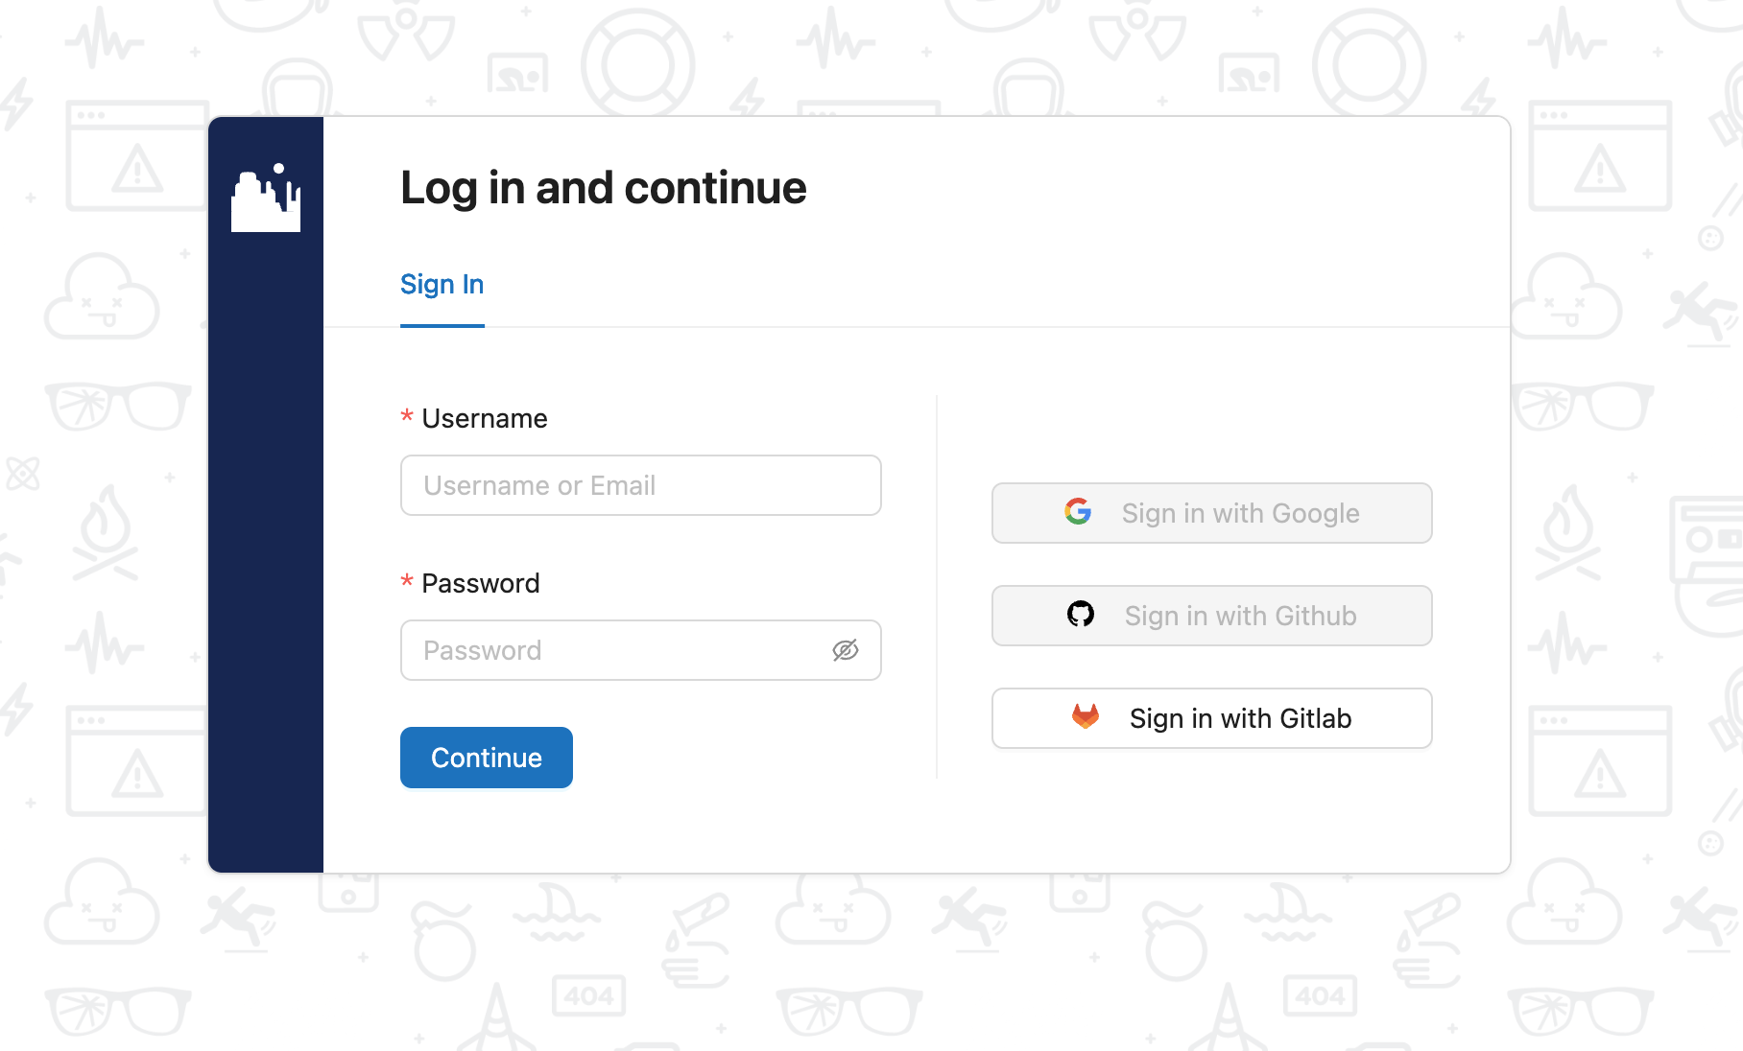Toggle password visibility eye icon
Image resolution: width=1743 pixels, height=1051 pixels.
[846, 650]
